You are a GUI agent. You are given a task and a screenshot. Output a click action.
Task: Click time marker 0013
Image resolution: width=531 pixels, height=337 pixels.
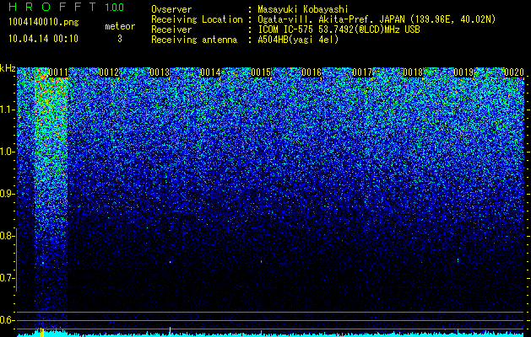(160, 72)
